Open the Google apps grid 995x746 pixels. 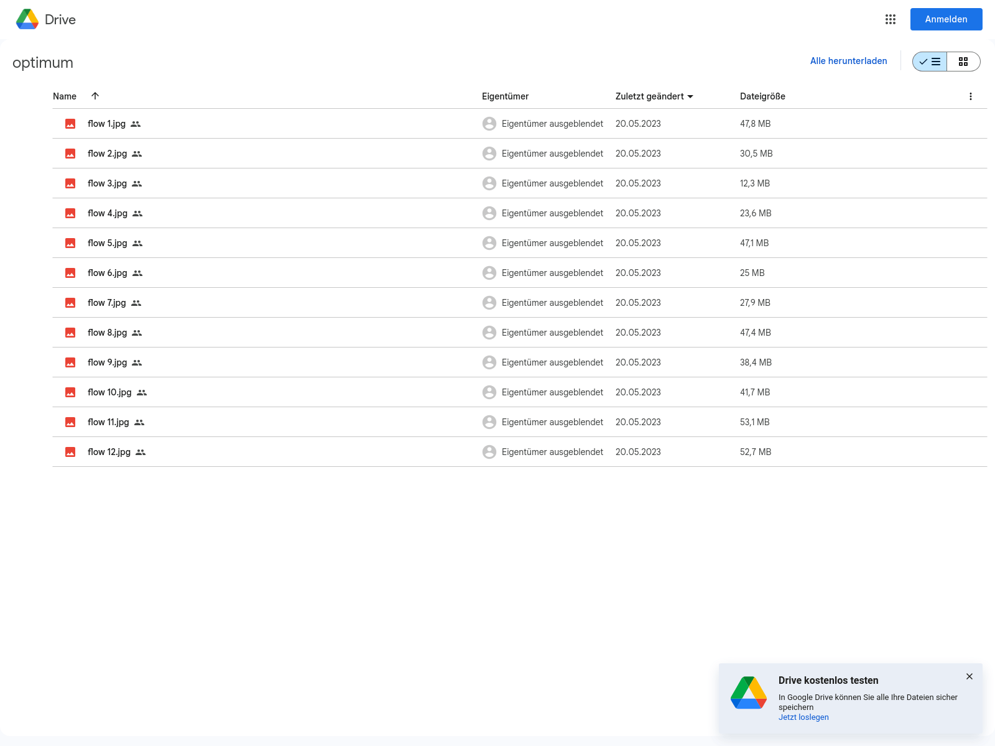(891, 19)
